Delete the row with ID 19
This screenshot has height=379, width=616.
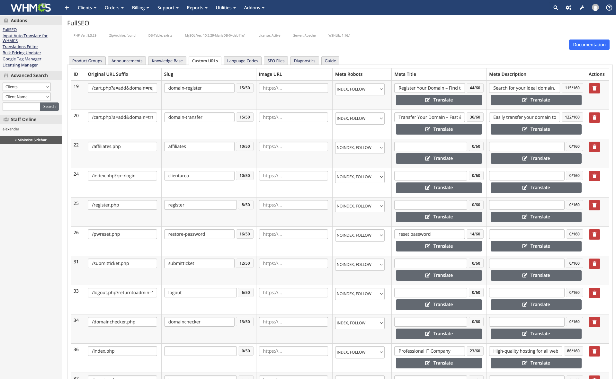pyautogui.click(x=594, y=88)
